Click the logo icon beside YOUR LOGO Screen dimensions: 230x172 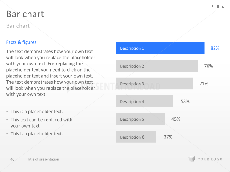pyautogui.click(x=191, y=159)
